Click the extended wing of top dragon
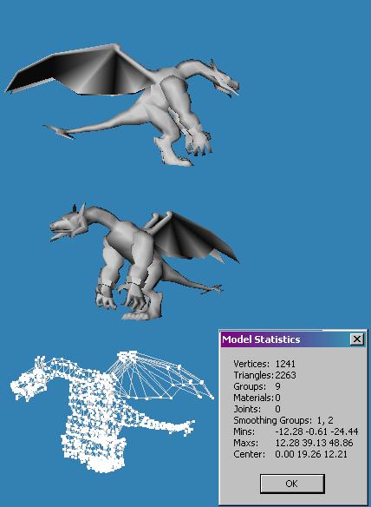 (81, 71)
